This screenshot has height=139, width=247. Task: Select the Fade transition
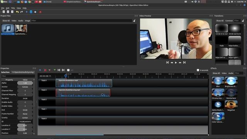(222, 41)
